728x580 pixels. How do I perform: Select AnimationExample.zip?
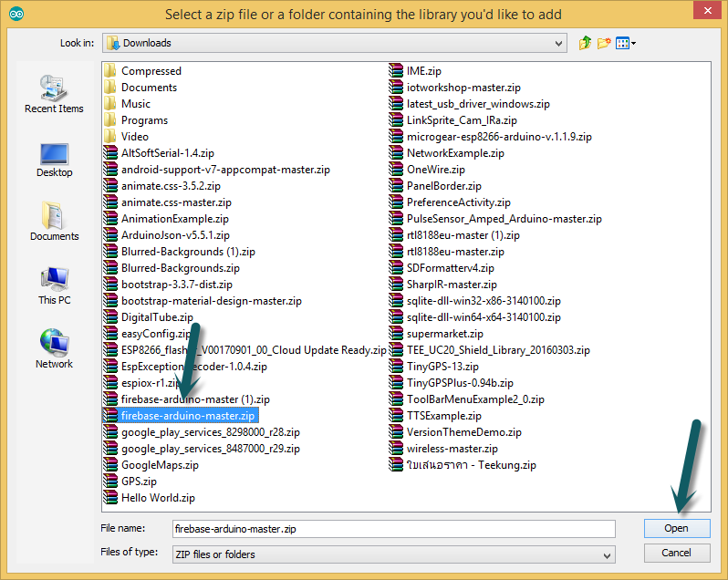pos(166,219)
